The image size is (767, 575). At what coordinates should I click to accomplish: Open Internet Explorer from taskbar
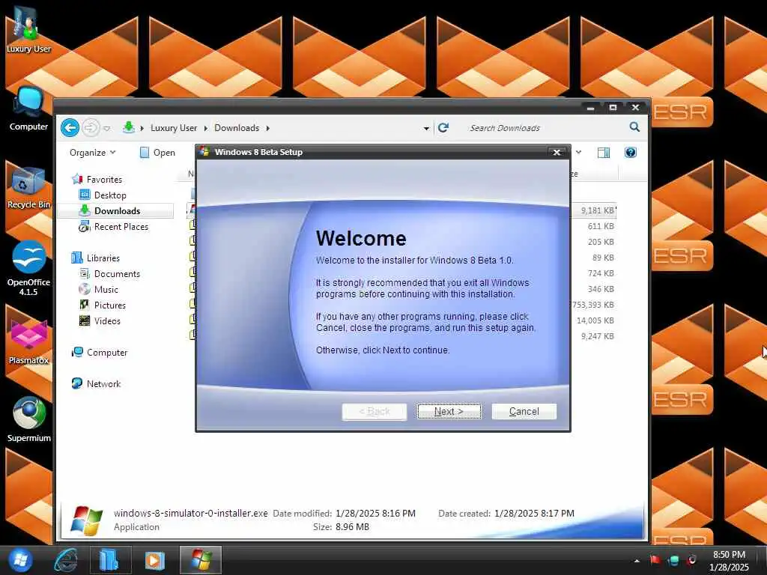(x=67, y=560)
